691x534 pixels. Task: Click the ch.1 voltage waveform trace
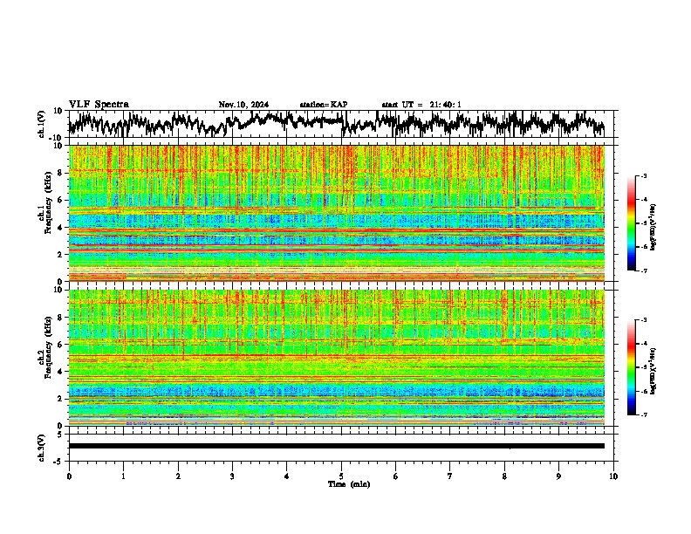(336, 124)
